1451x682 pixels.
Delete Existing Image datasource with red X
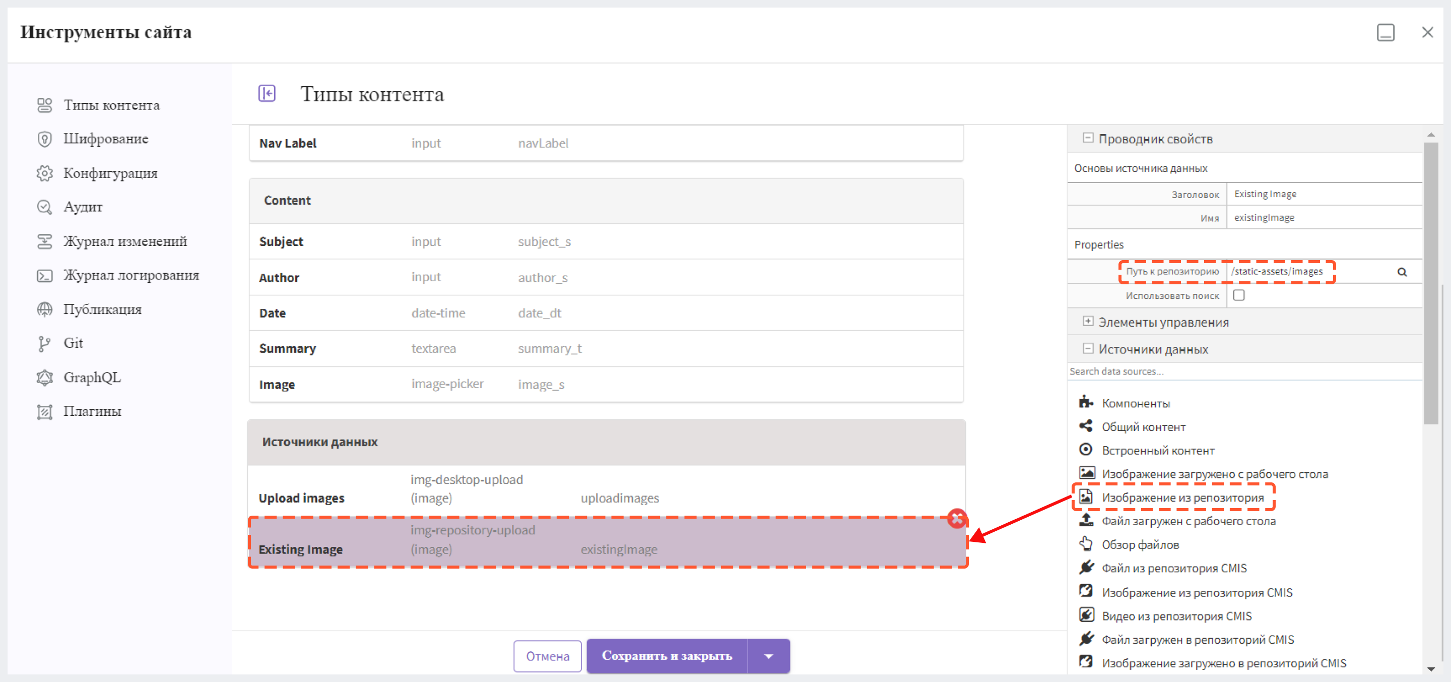pos(956,518)
